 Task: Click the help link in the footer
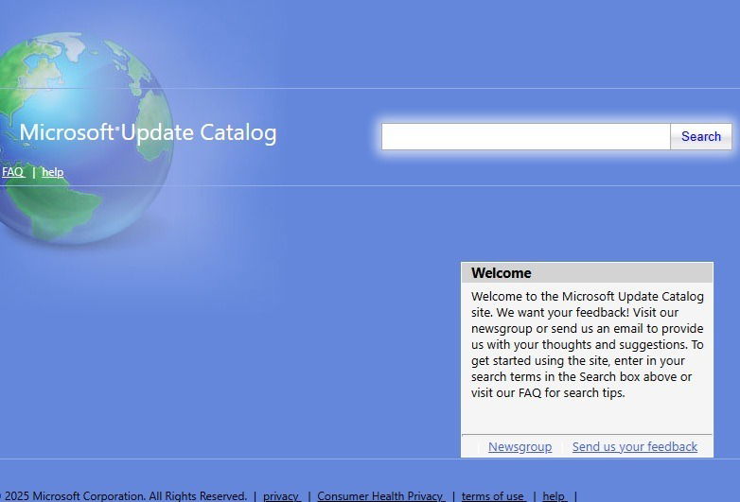(x=555, y=496)
